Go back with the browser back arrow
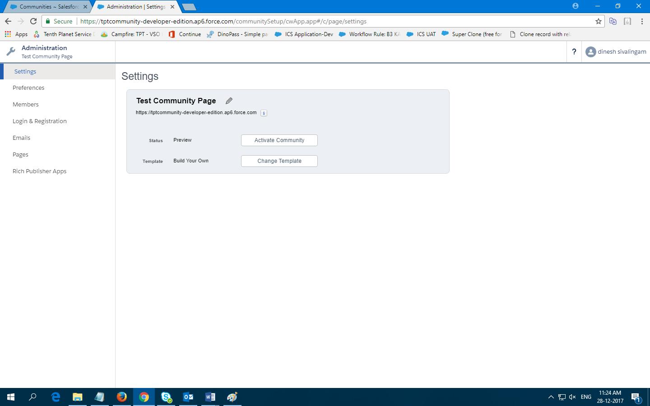Image resolution: width=650 pixels, height=406 pixels. (x=8, y=21)
